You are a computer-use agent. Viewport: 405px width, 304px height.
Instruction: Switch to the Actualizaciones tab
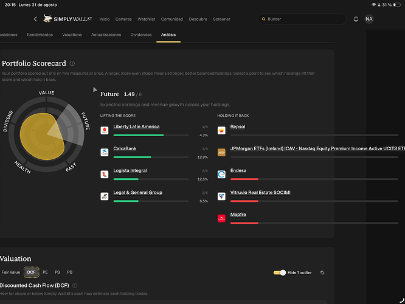[106, 35]
